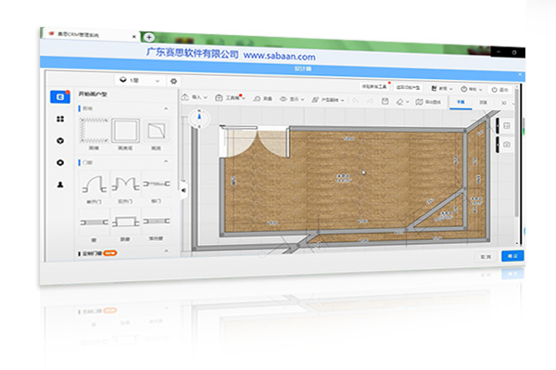
Task: Click the cancel button
Action: pyautogui.click(x=486, y=256)
